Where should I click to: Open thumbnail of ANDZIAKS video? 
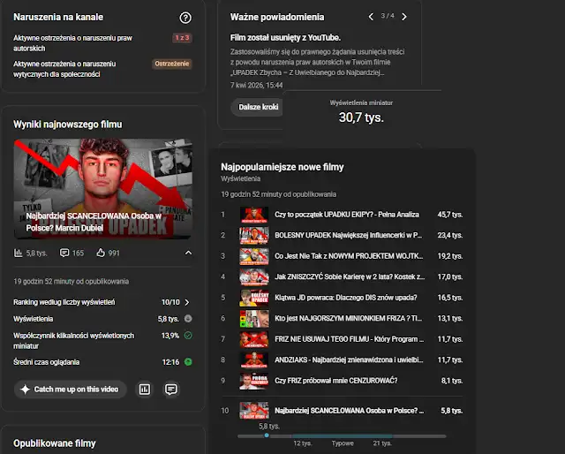click(x=254, y=359)
